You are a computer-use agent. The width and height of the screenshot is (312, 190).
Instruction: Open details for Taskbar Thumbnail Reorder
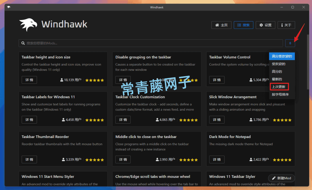click(29, 159)
